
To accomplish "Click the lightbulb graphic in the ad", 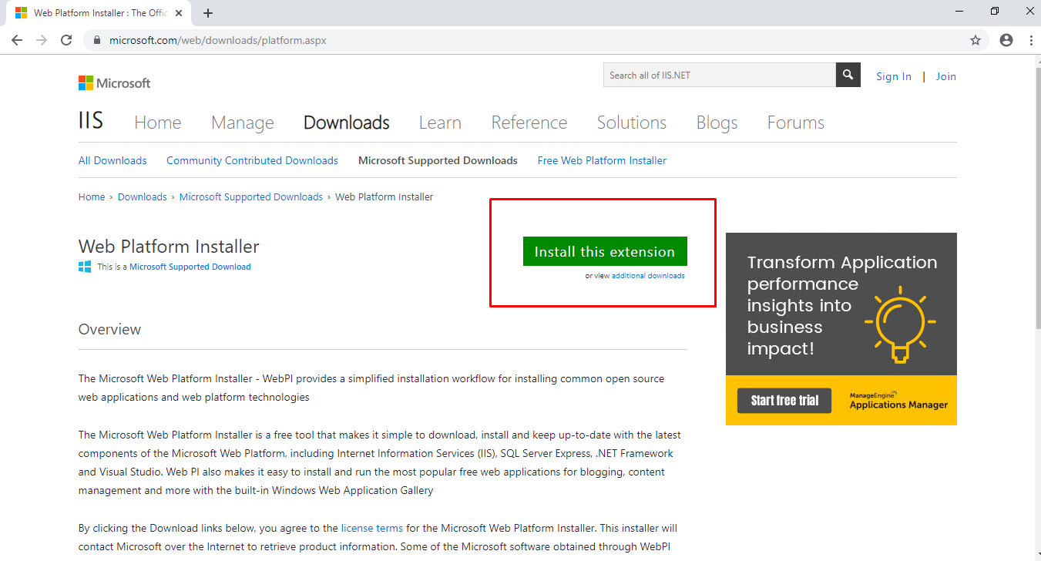I will click(900, 324).
